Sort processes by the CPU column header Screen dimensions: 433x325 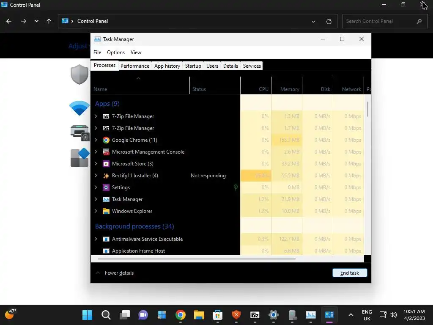pyautogui.click(x=256, y=85)
